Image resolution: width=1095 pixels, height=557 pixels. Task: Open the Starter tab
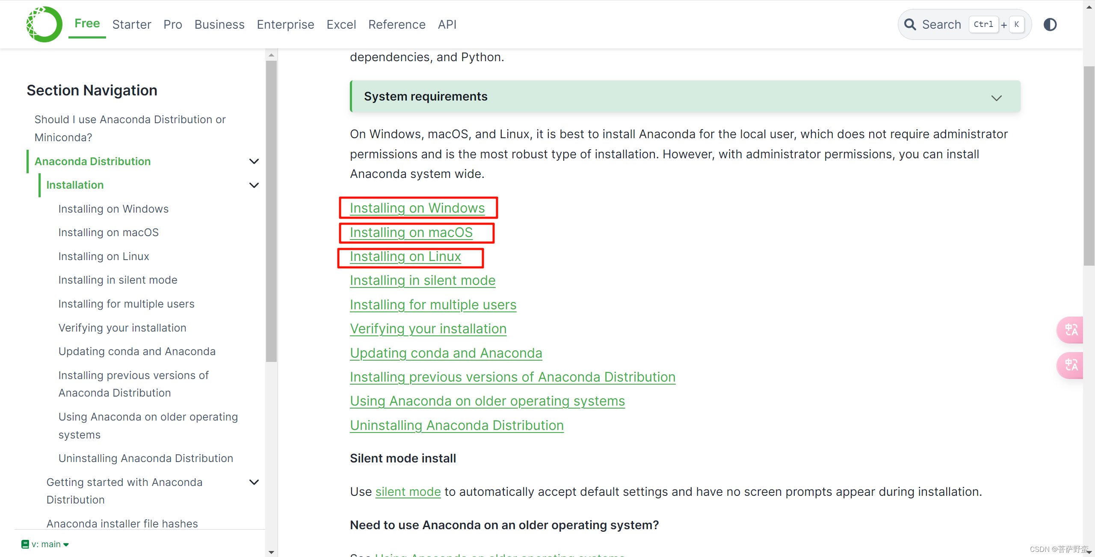[x=132, y=24]
